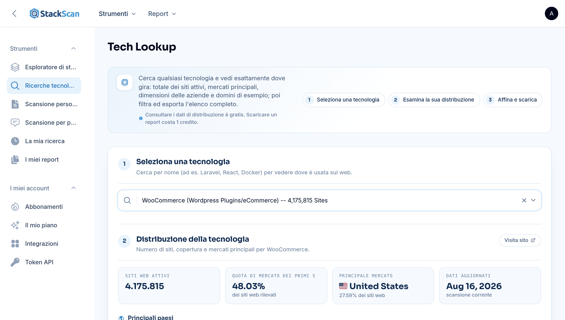Image resolution: width=565 pixels, height=320 pixels.
Task: Open Esploratore di st... sidebar item
Action: pos(44,67)
